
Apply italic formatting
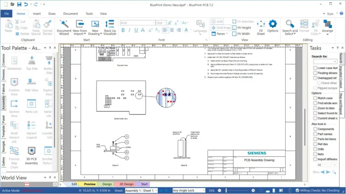[129, 30]
